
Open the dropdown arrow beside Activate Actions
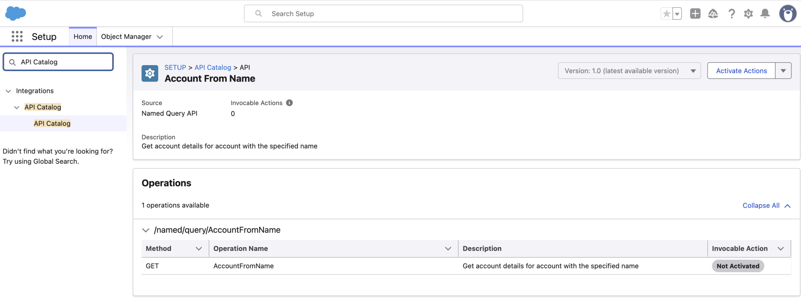[783, 71]
